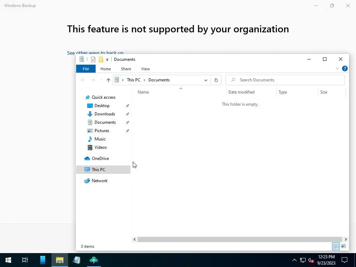Click the horizontal scrollbar left arrow
356x267 pixels.
pos(135,239)
